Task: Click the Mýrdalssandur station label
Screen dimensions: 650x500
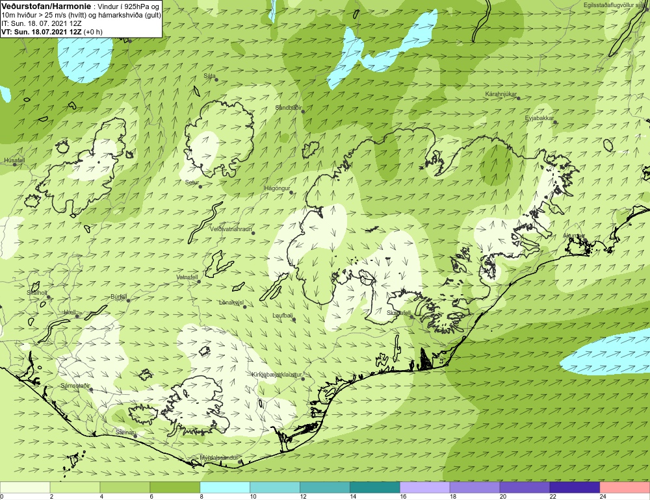Action: tap(219, 458)
